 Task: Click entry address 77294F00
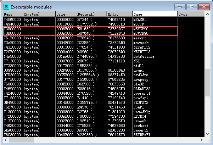pyautogui.click(x=116, y=117)
